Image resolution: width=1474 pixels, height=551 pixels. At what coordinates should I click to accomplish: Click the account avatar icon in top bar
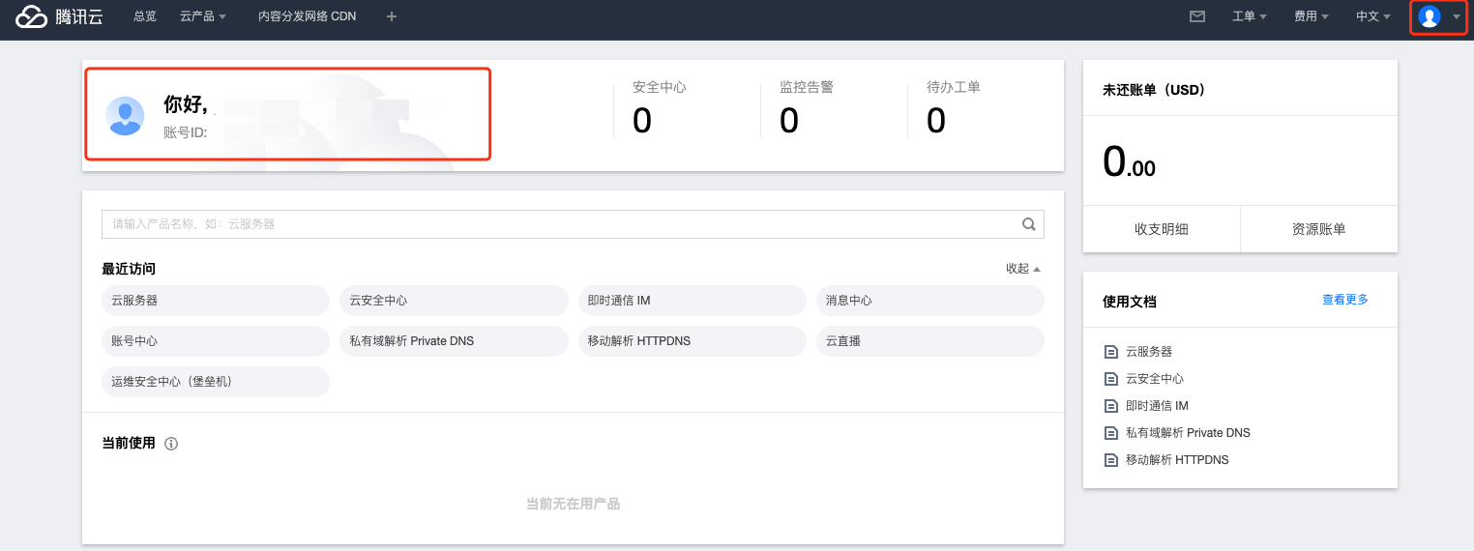coord(1429,16)
